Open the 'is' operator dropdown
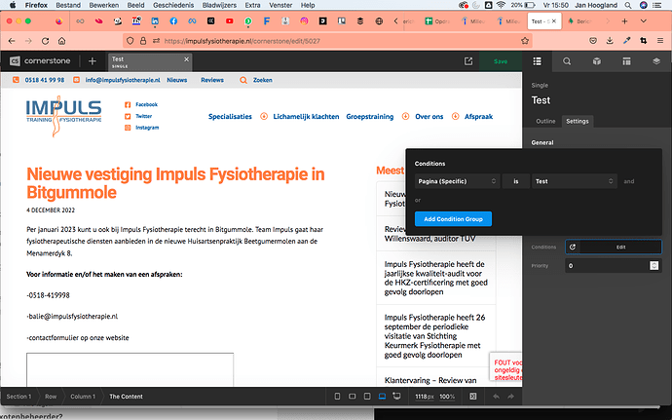Screen dimensions: 672x420 (x=516, y=181)
